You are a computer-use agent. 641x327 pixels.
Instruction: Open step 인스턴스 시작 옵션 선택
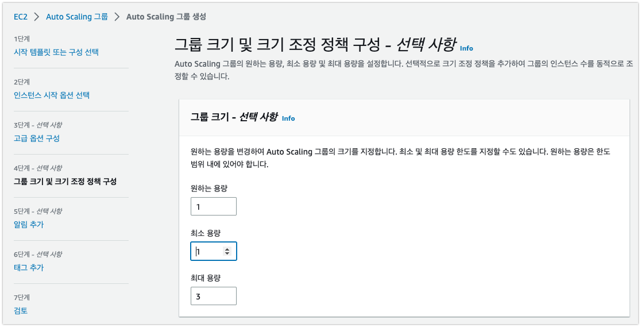(x=52, y=95)
